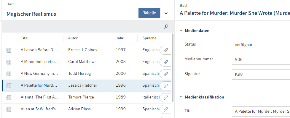The width and height of the screenshot is (290, 118).
Task: Click the book icon of A Minor Indiscretio… row
Action: coord(9,62)
